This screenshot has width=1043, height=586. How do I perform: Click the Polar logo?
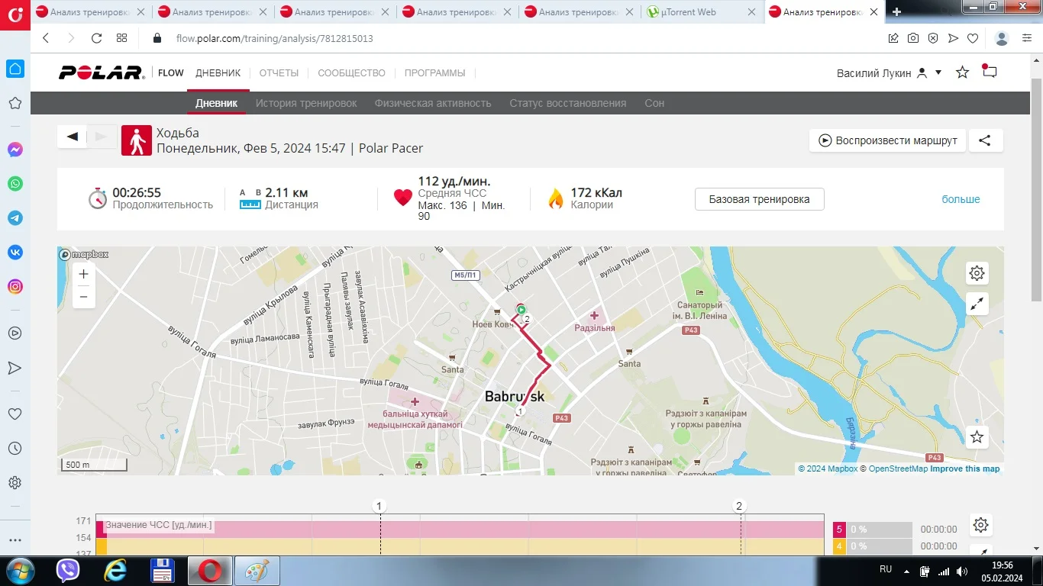(102, 72)
